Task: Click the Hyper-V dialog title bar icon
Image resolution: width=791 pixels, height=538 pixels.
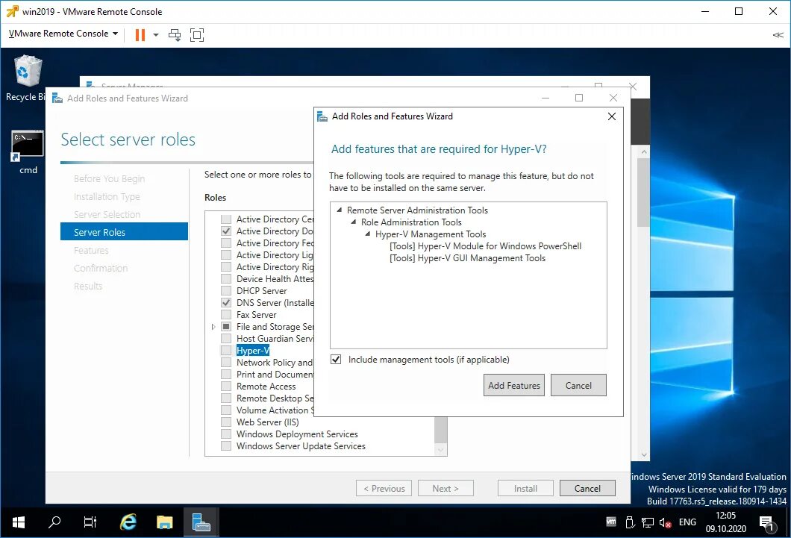Action: [322, 116]
